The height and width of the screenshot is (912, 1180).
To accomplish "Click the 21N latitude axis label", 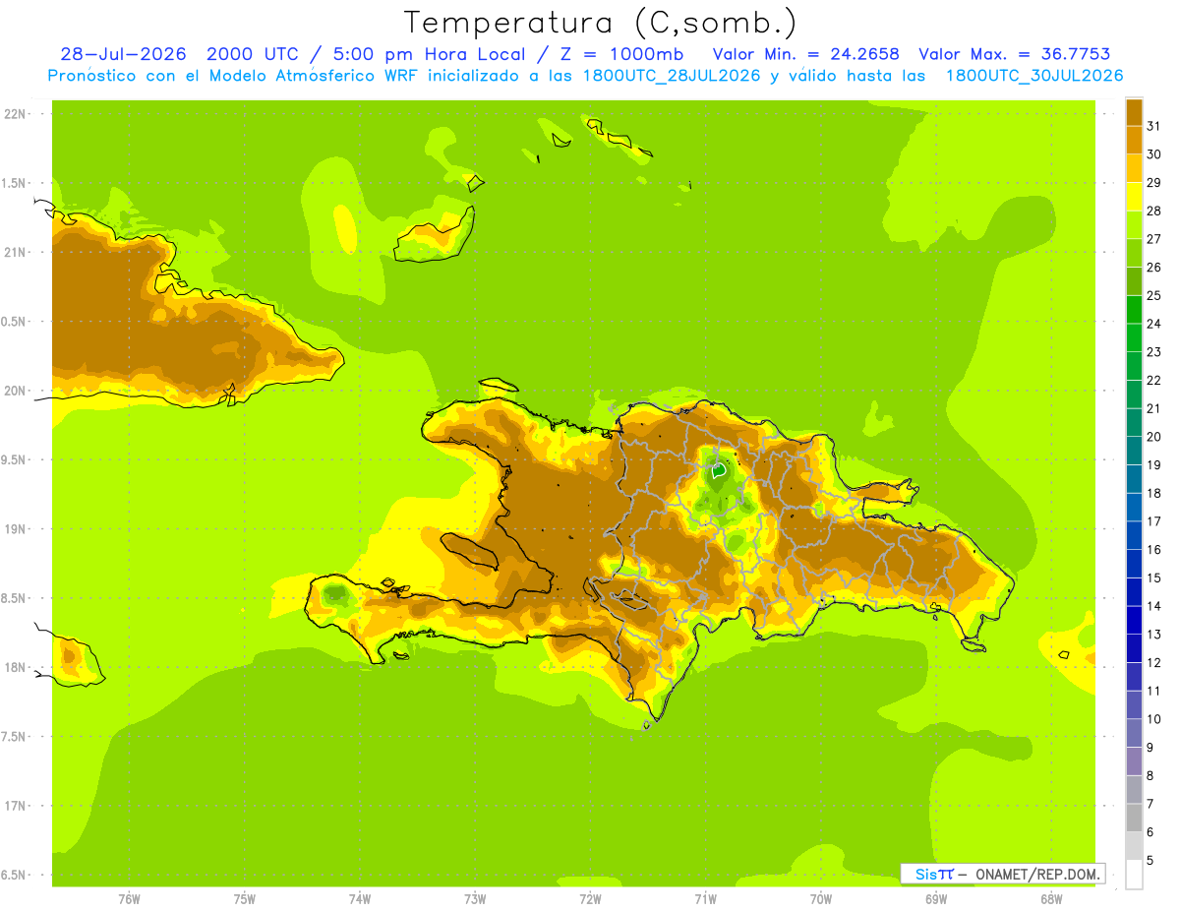I will (x=14, y=253).
